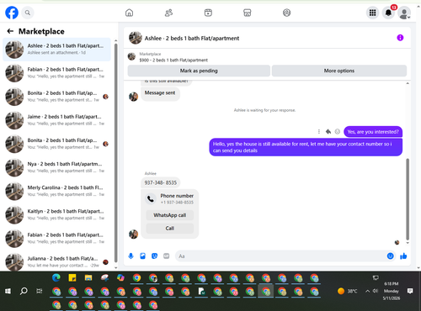Screen dimensions: 421x311
Task: Open the Windows notification center icon
Action: point(410,291)
